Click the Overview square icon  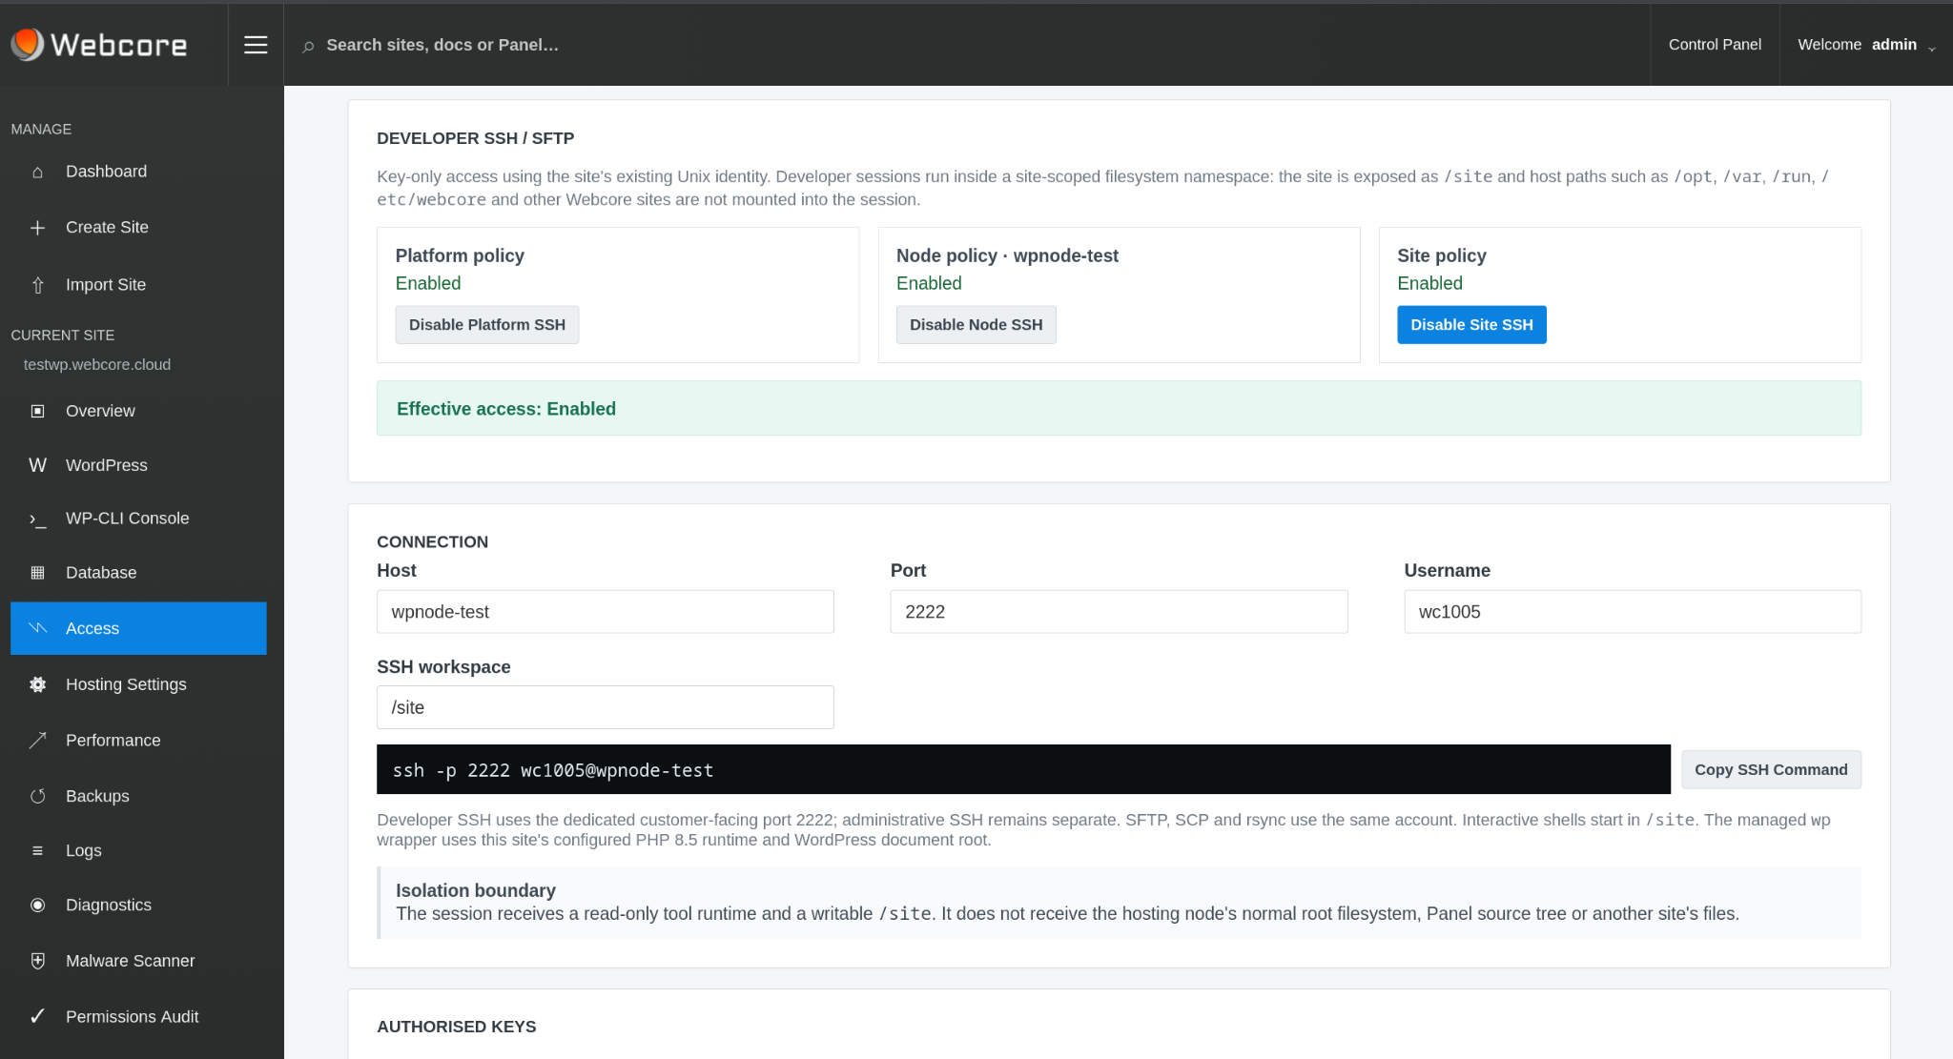(37, 411)
